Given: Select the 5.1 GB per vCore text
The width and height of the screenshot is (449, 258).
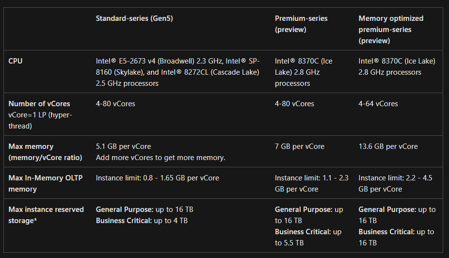Looking at the screenshot, I should (123, 146).
